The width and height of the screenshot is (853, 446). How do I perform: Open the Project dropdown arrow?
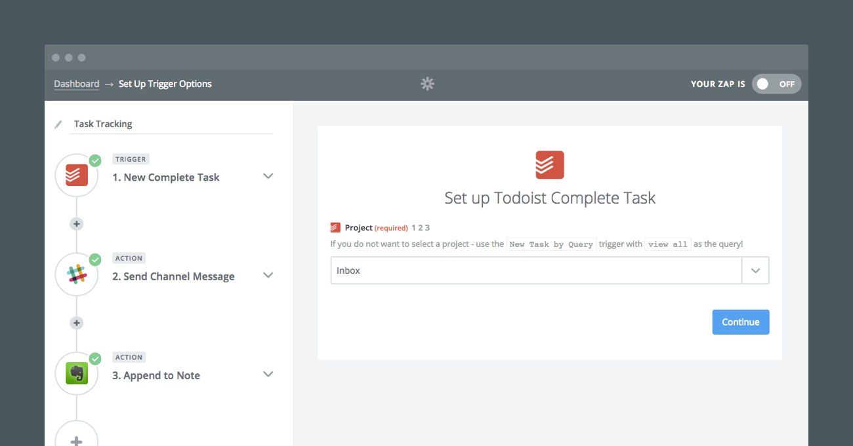pyautogui.click(x=755, y=270)
